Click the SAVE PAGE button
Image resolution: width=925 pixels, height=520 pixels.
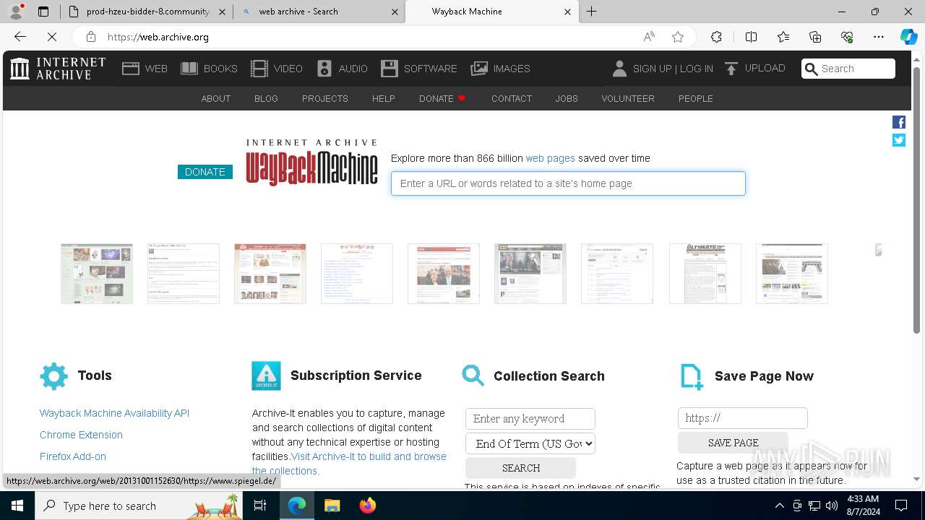733,443
